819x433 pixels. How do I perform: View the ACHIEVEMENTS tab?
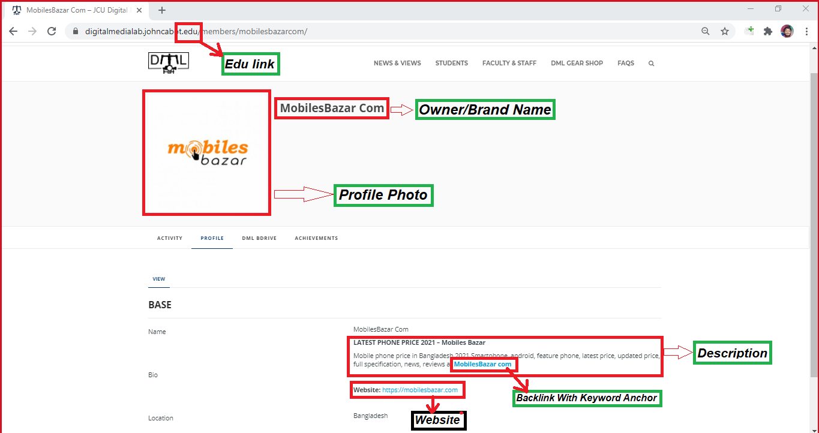pos(316,238)
